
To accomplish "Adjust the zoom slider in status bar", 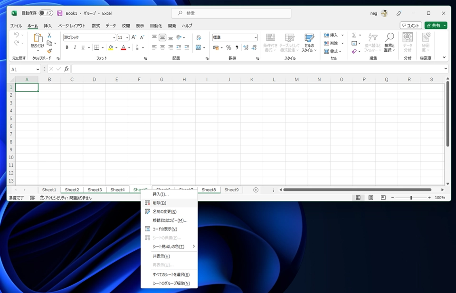I will click(411, 198).
